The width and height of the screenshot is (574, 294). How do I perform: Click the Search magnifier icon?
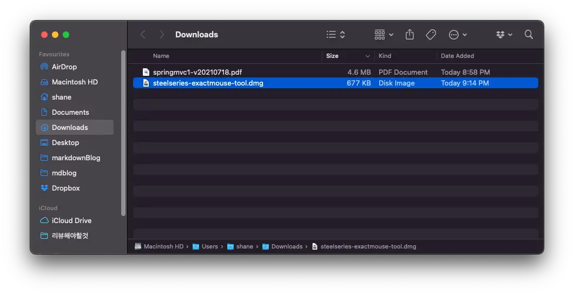pyautogui.click(x=529, y=35)
